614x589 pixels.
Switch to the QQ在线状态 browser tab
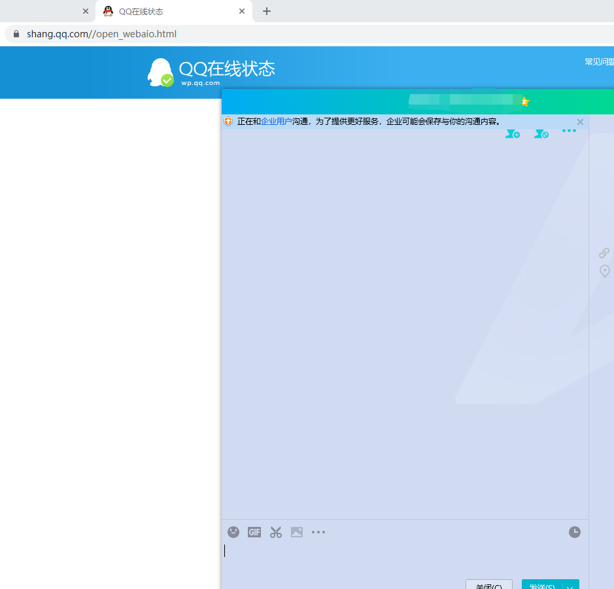[174, 11]
